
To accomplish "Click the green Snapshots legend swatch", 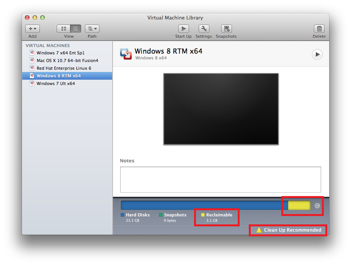I will (160, 215).
